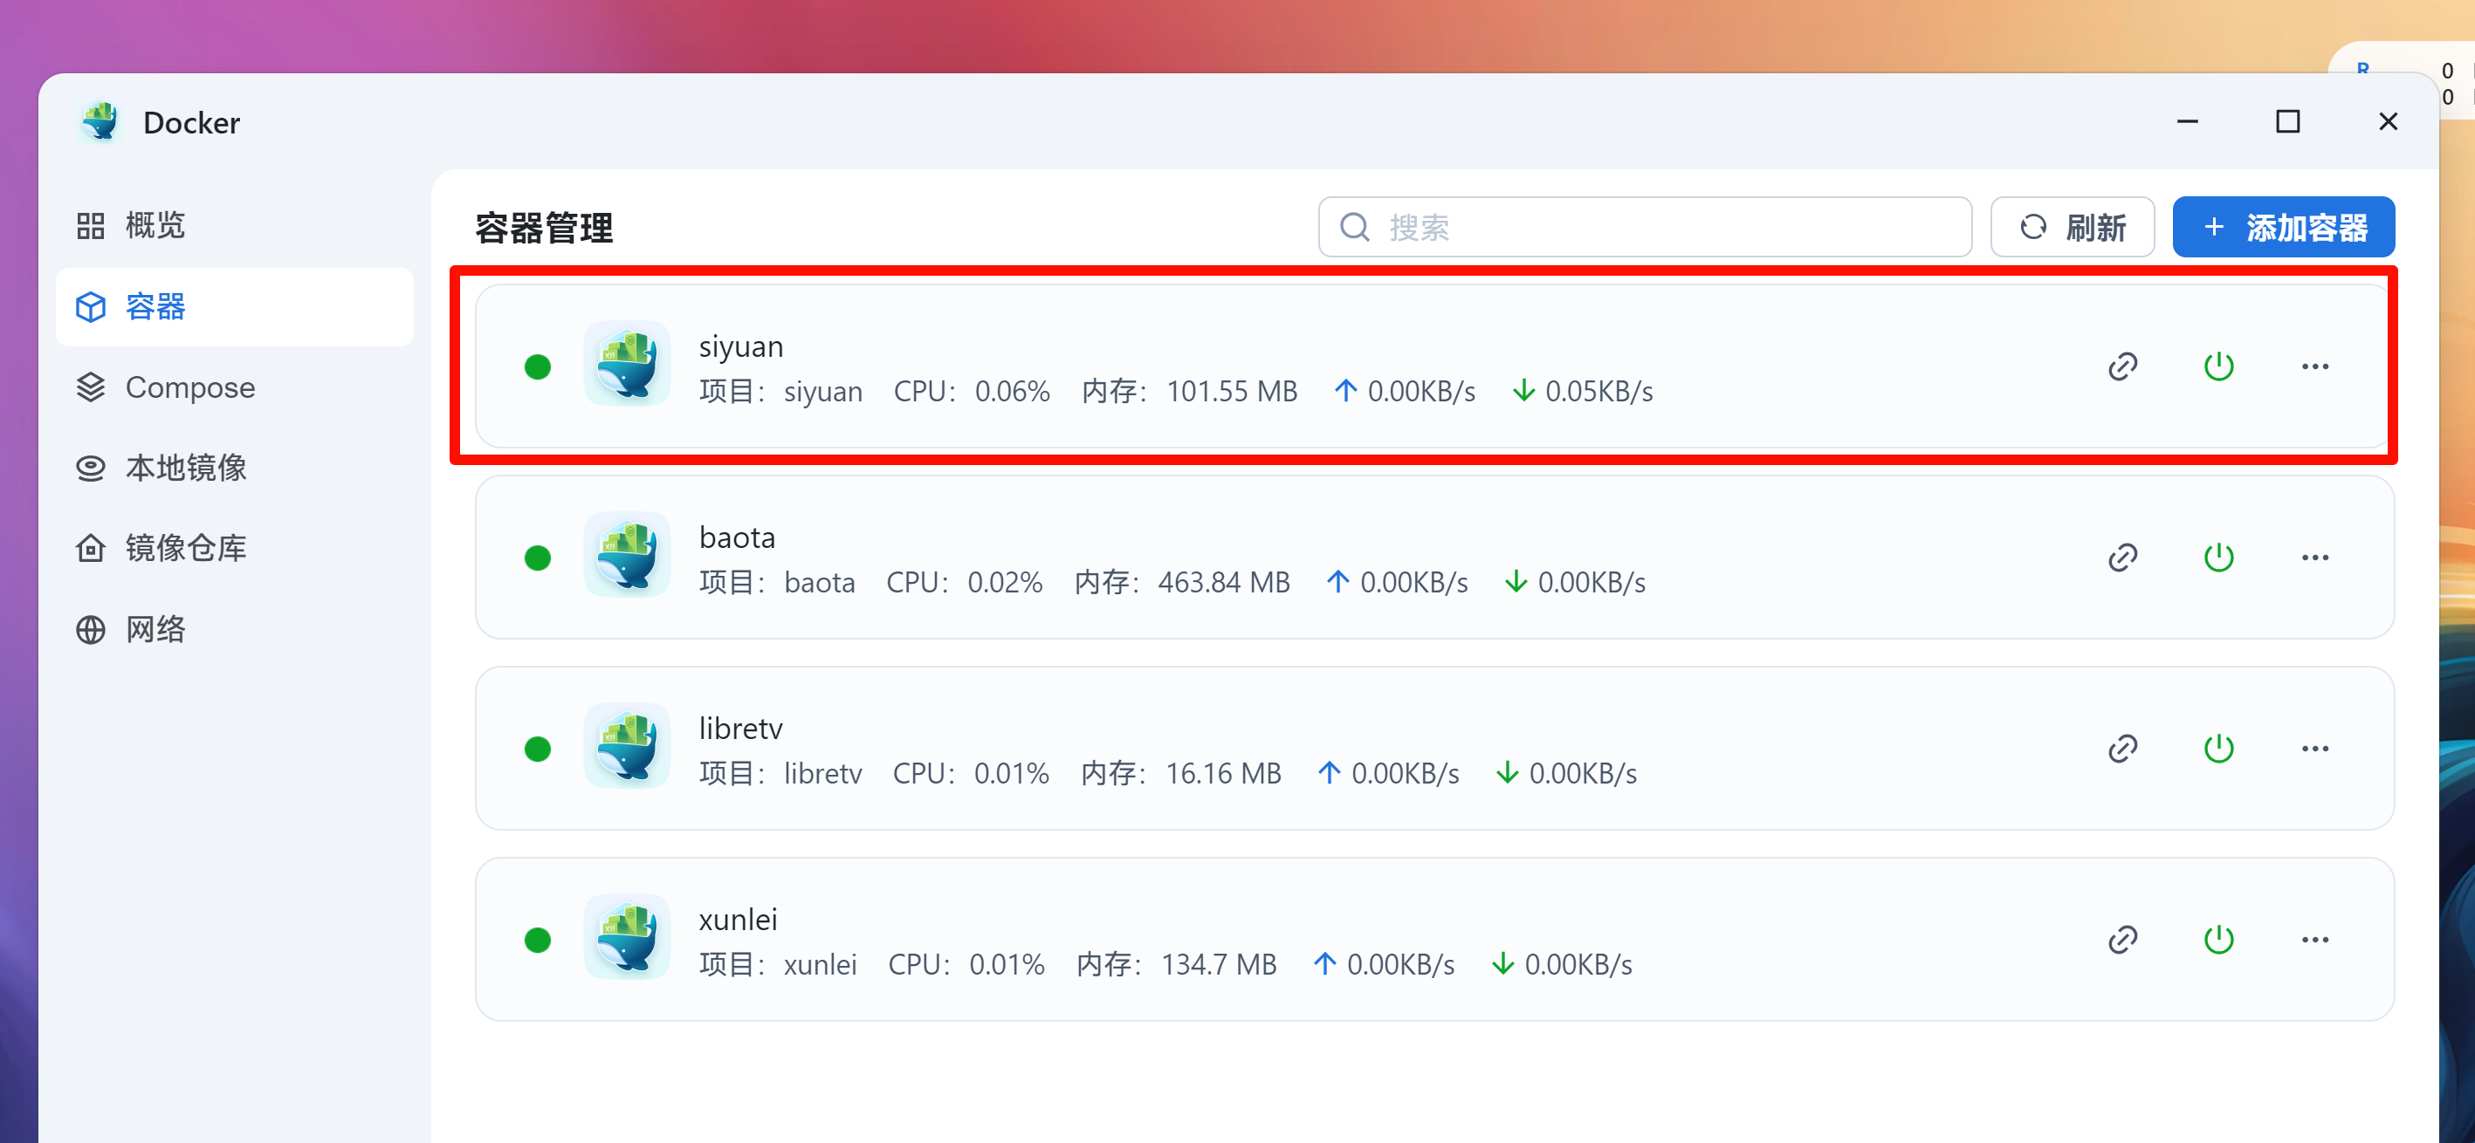Click the 添加容器 add container button
Viewport: 2475px width, 1143px height.
coord(2284,227)
